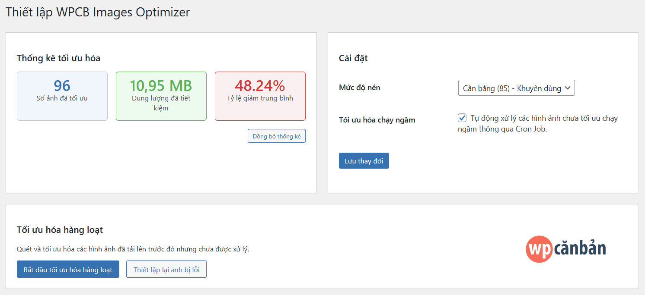The height and width of the screenshot is (295, 645).
Task: Expand the compression level combo box arrow
Action: pos(568,88)
